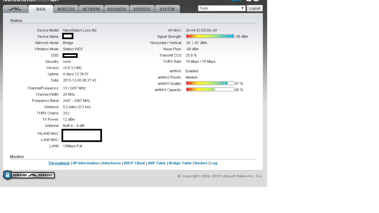Select the SYSTEM tab
The width and height of the screenshot is (379, 213).
[x=167, y=9]
